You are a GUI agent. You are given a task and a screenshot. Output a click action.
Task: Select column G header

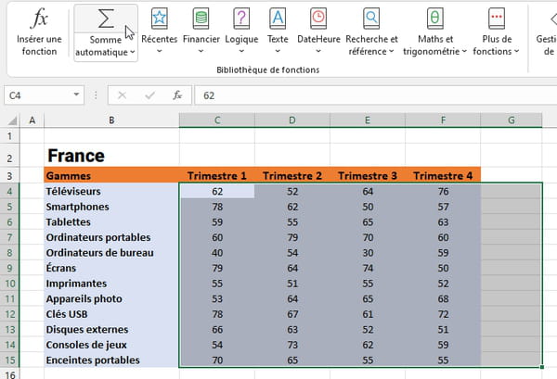[512, 120]
